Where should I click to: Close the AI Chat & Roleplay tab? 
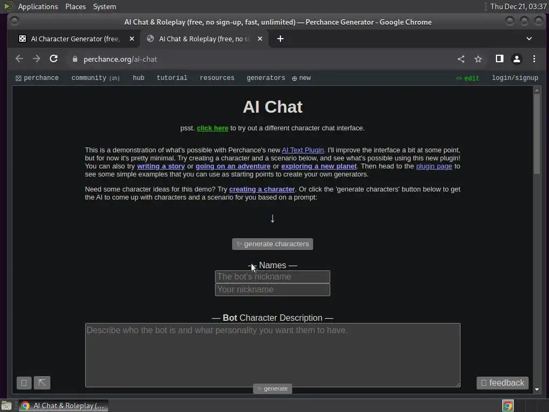click(260, 39)
